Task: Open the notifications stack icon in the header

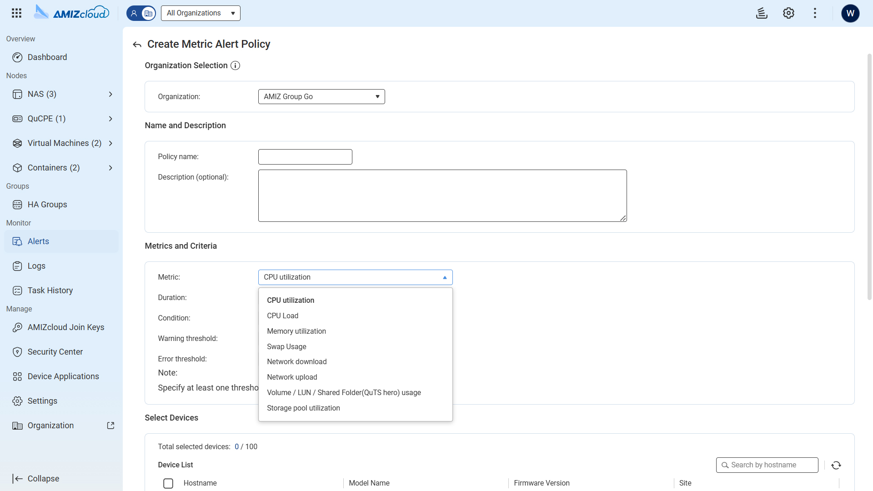Action: tap(762, 13)
